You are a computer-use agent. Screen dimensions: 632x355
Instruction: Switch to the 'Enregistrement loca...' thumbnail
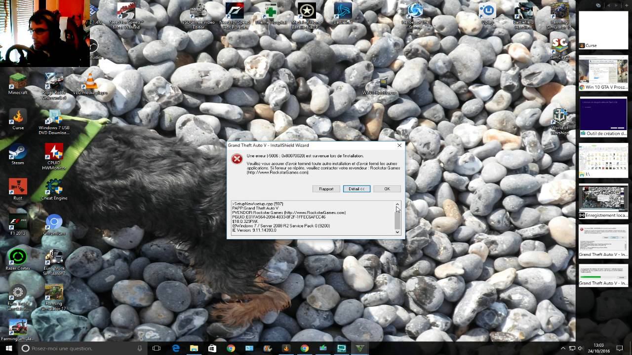pyautogui.click(x=603, y=202)
